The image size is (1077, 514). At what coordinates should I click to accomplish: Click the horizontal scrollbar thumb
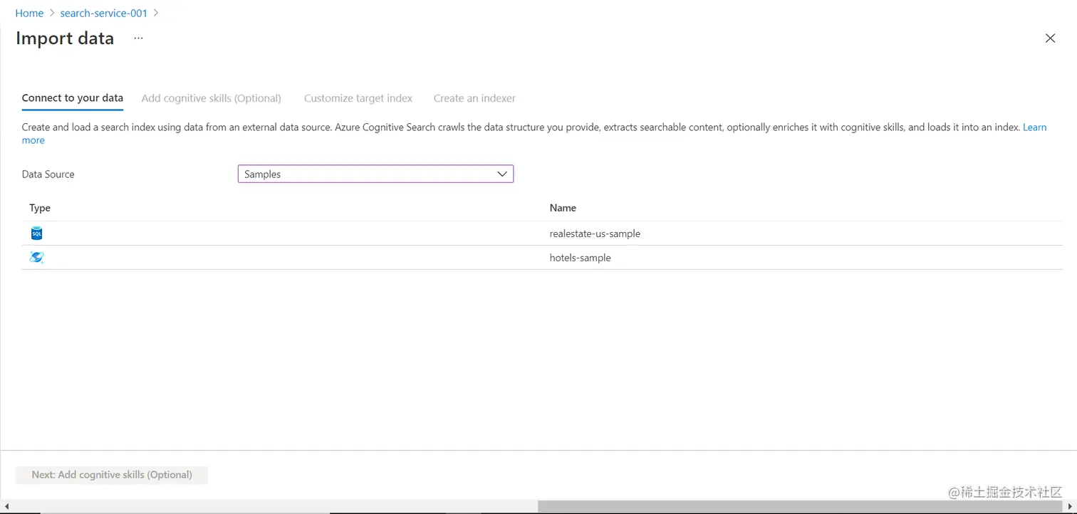coord(800,506)
